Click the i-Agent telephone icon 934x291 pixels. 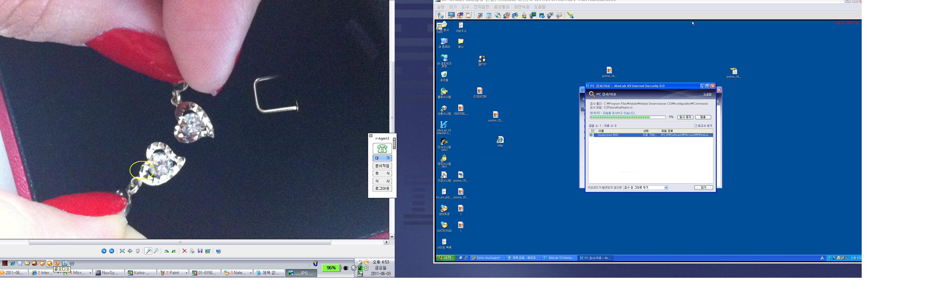coord(382,149)
